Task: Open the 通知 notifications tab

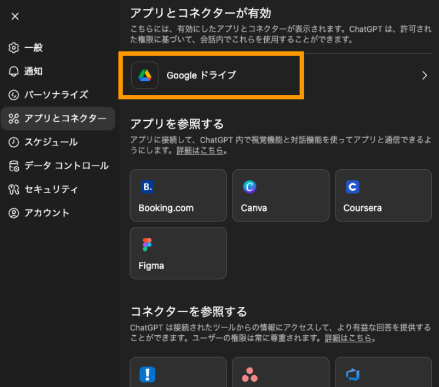Action: pos(58,71)
